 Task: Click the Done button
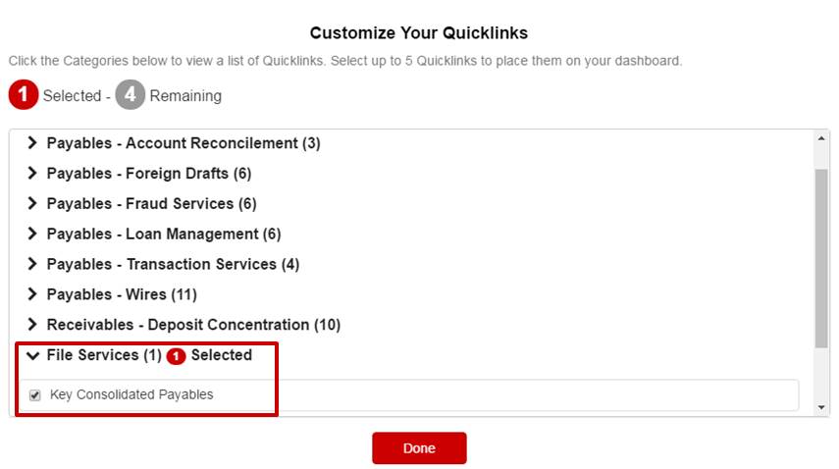[x=419, y=448]
